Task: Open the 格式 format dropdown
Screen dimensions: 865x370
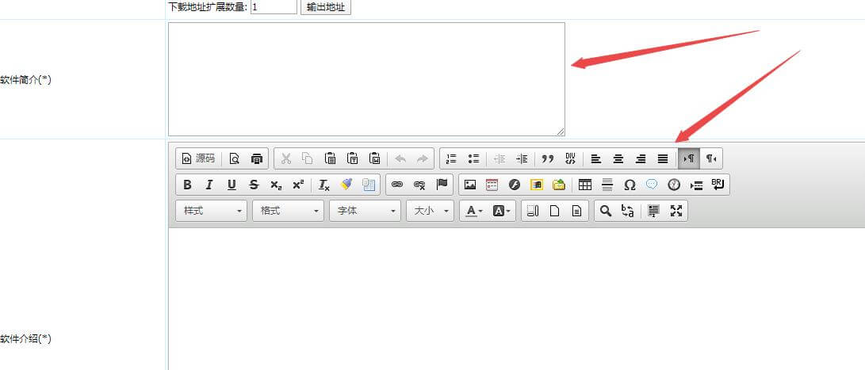Action: [x=288, y=211]
